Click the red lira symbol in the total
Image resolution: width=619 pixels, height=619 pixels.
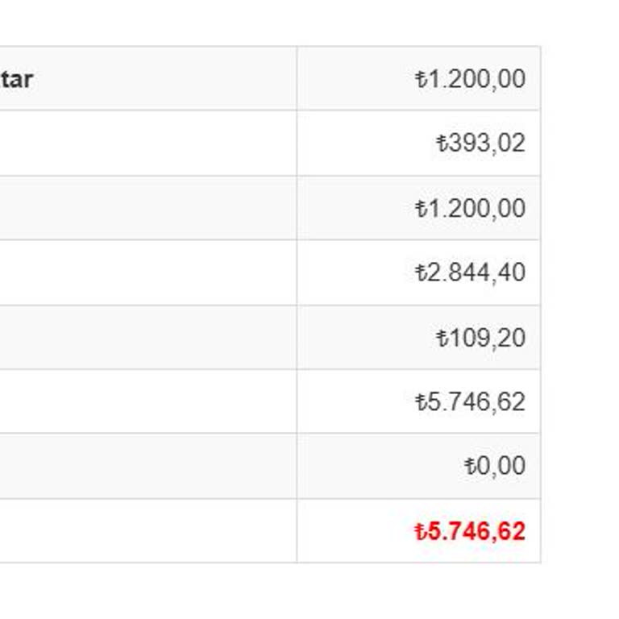pos(420,531)
